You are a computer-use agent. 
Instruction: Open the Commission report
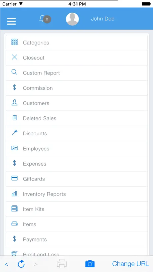pyautogui.click(x=77, y=88)
